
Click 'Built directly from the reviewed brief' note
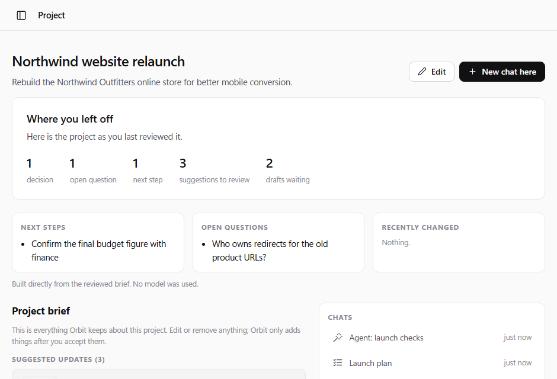pos(105,284)
